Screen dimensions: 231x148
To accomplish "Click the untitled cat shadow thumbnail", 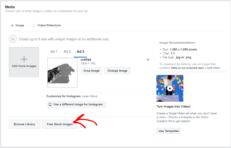I will (x=62, y=73).
